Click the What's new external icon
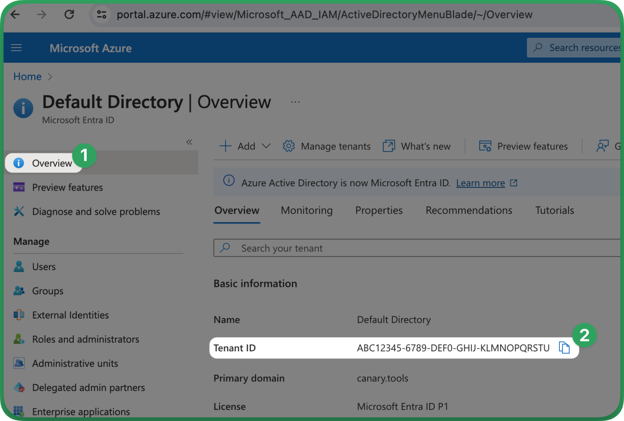624x421 pixels. (389, 146)
